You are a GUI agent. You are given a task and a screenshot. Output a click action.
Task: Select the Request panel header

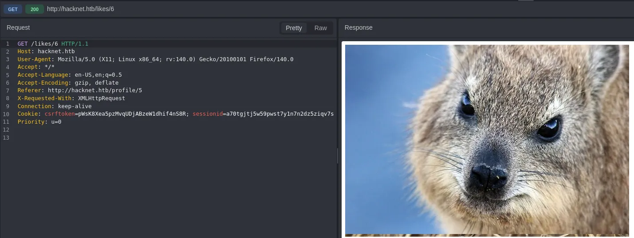coord(18,27)
